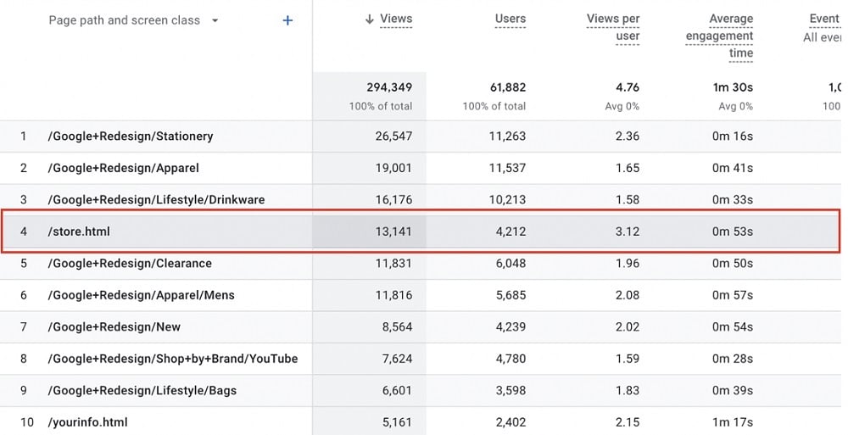Viewport: 848px width, 435px height.
Task: Select /Google+Redesign/New page path
Action: pyautogui.click(x=114, y=327)
